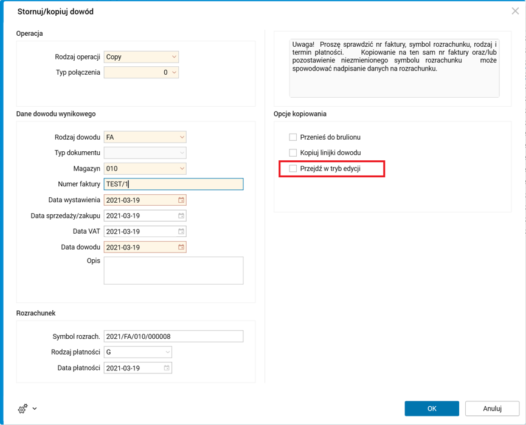Open Typ połączenia dropdown

point(174,72)
